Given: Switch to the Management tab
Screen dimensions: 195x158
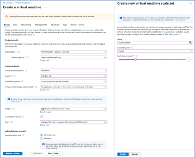Looking at the screenshot, I should pyautogui.click(x=41, y=25).
